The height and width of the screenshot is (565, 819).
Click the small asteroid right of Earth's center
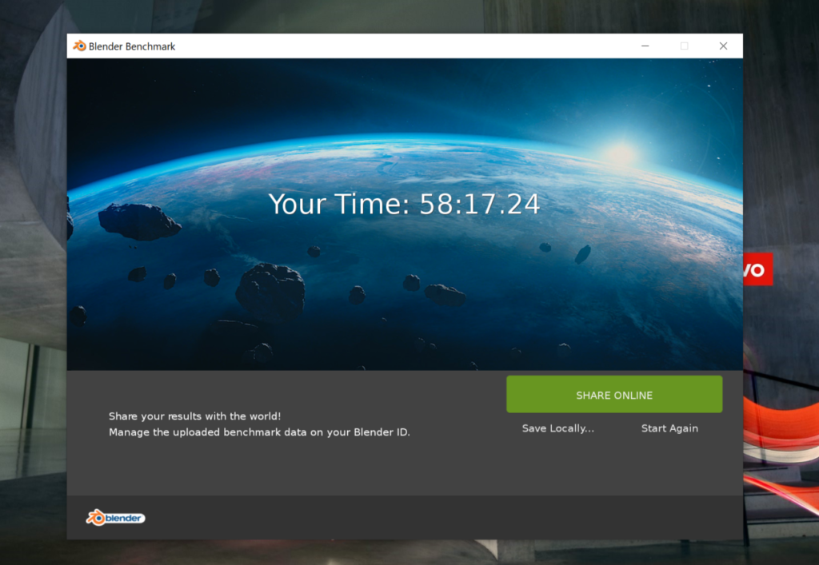(582, 254)
